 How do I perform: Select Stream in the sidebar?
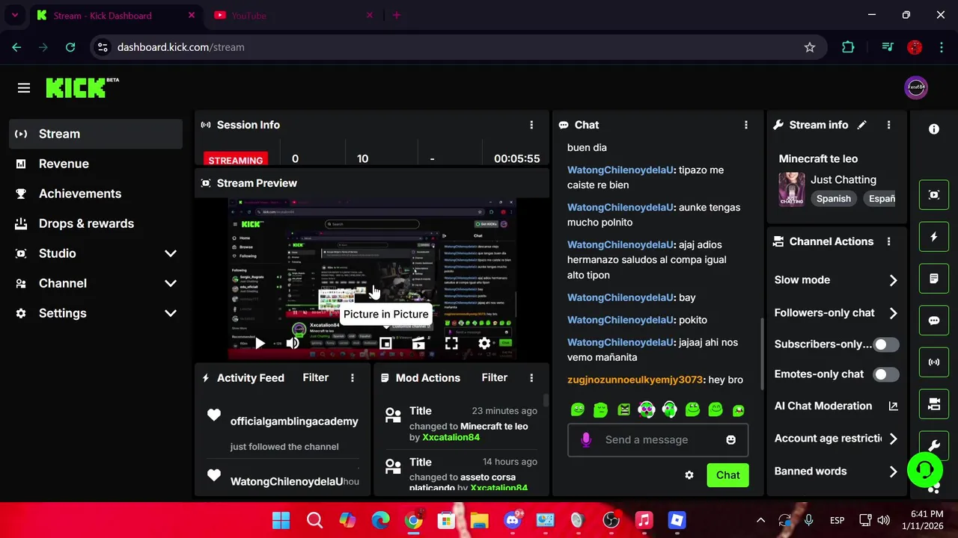coord(96,134)
